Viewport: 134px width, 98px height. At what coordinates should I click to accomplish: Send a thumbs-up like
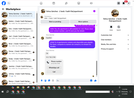[95, 81]
